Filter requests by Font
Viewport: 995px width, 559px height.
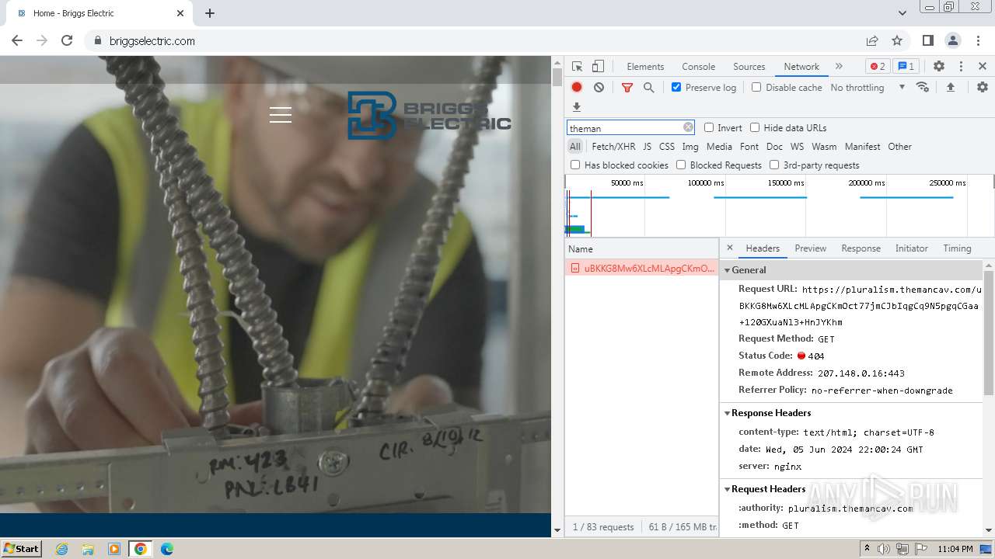(x=749, y=147)
